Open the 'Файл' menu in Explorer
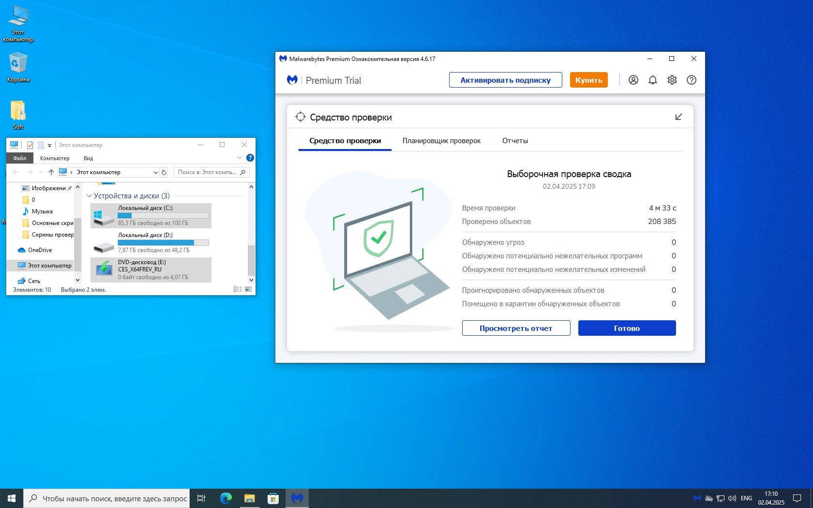This screenshot has width=813, height=508. coord(20,158)
